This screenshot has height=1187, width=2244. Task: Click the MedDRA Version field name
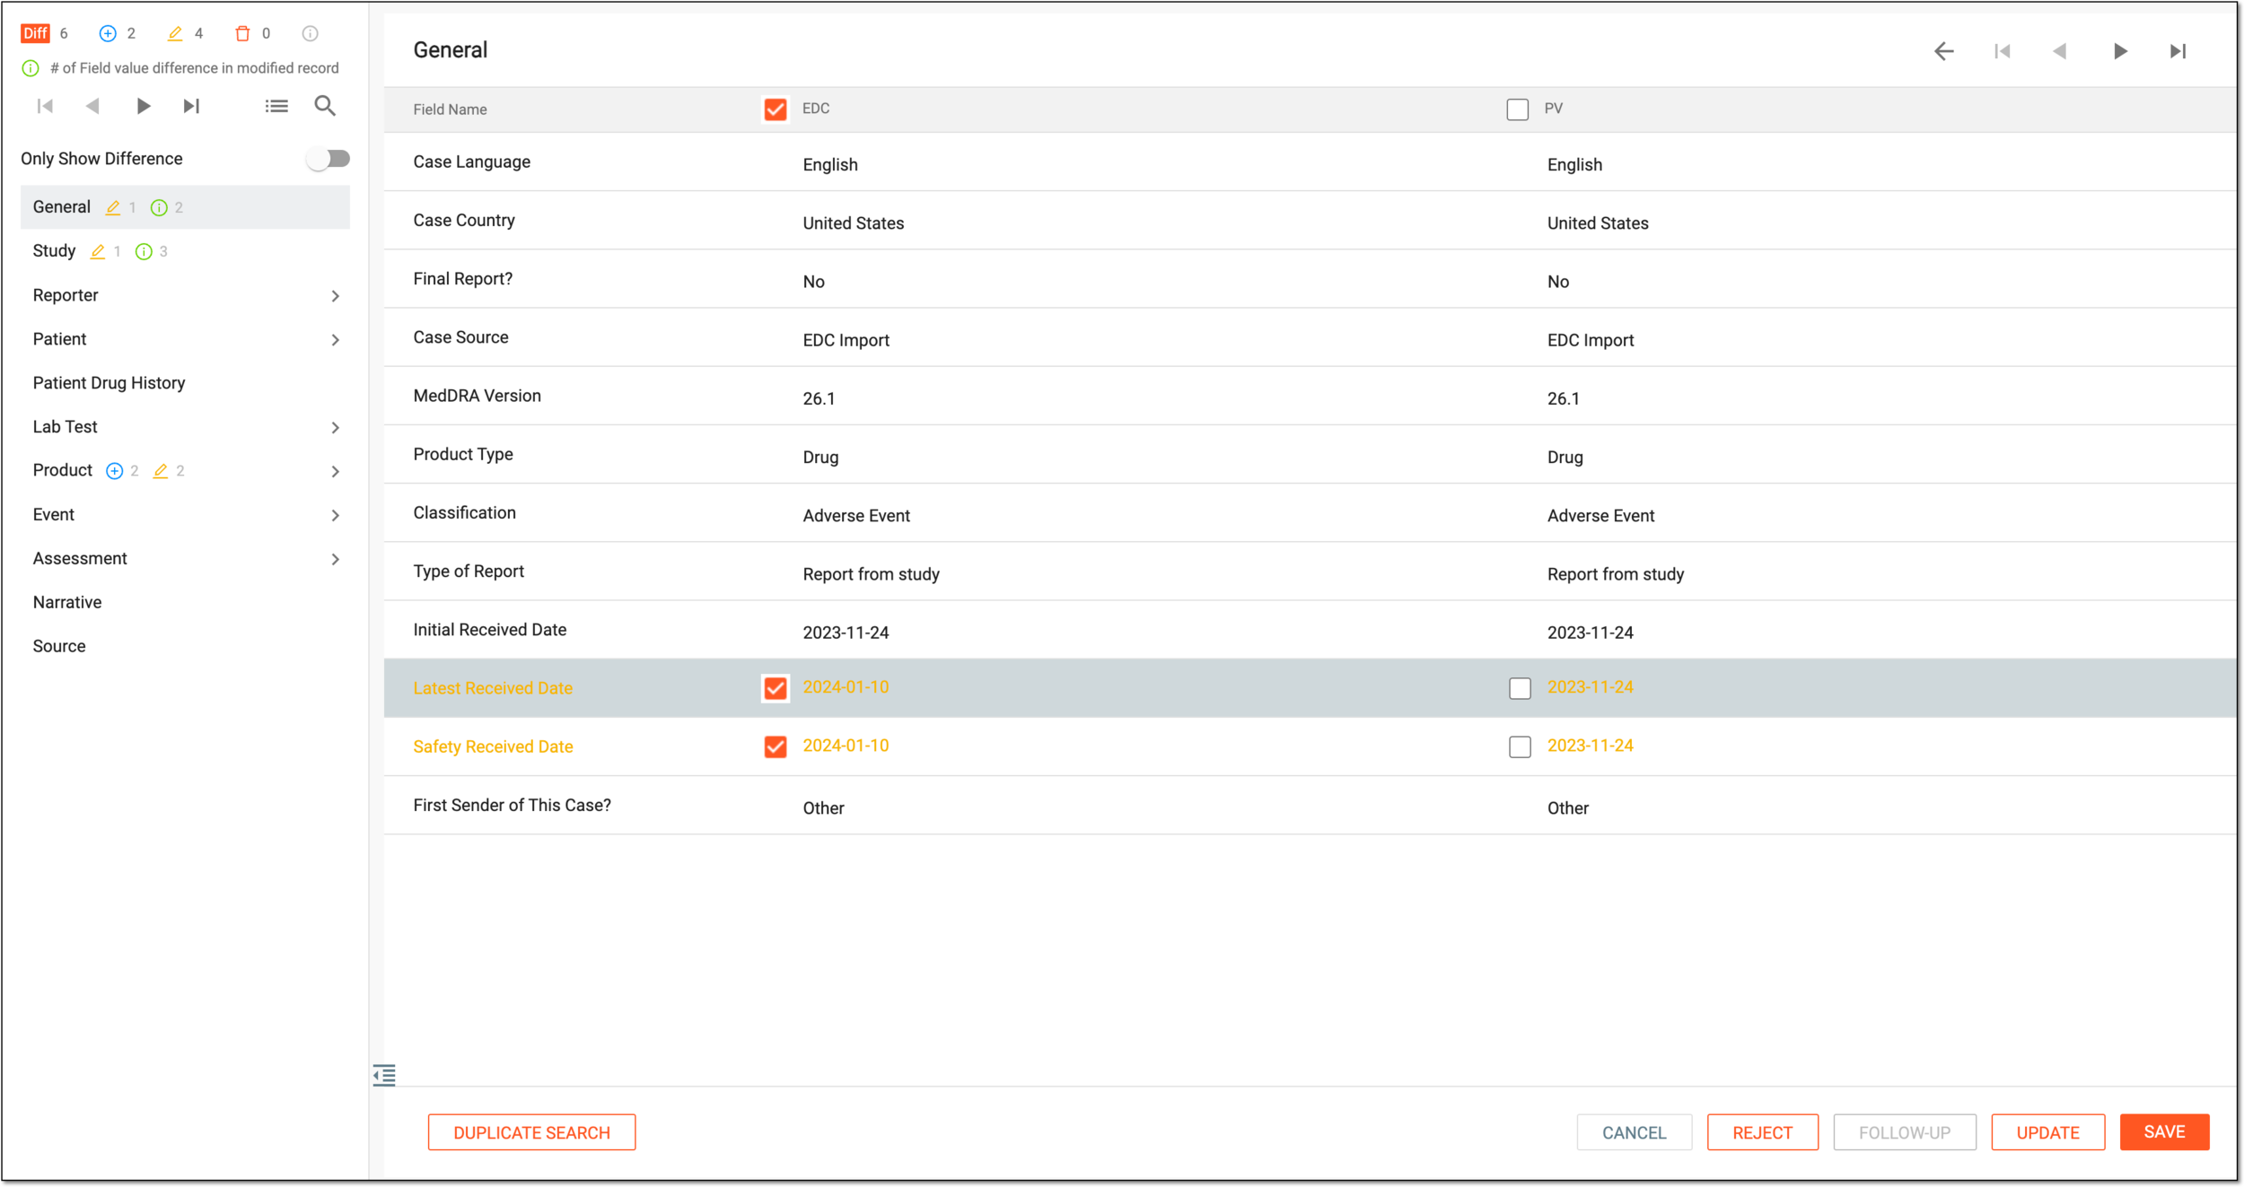coord(477,396)
